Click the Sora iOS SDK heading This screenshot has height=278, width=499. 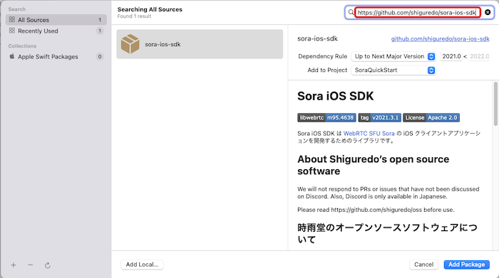click(336, 96)
